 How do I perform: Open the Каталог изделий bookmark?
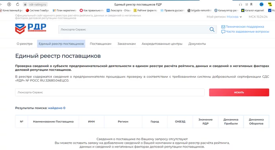[x=253, y=11]
